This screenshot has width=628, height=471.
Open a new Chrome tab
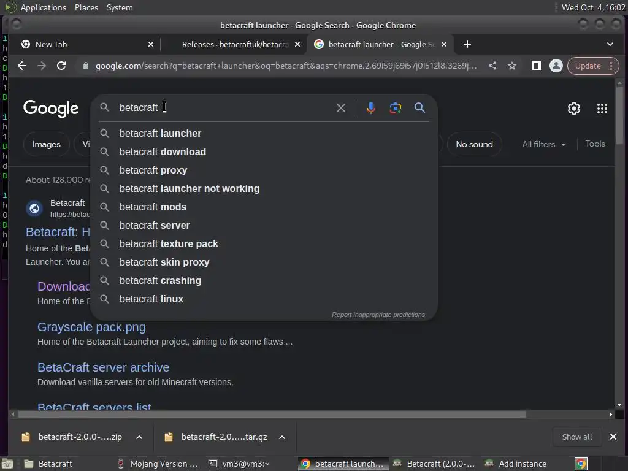tap(467, 44)
